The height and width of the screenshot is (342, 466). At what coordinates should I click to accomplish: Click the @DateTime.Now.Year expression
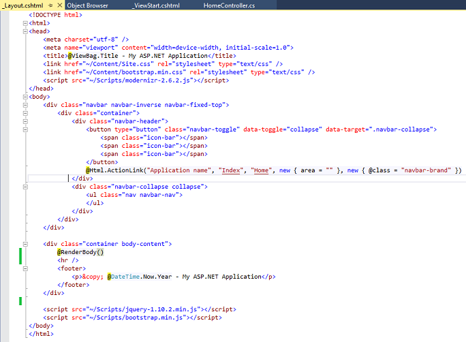(140, 277)
